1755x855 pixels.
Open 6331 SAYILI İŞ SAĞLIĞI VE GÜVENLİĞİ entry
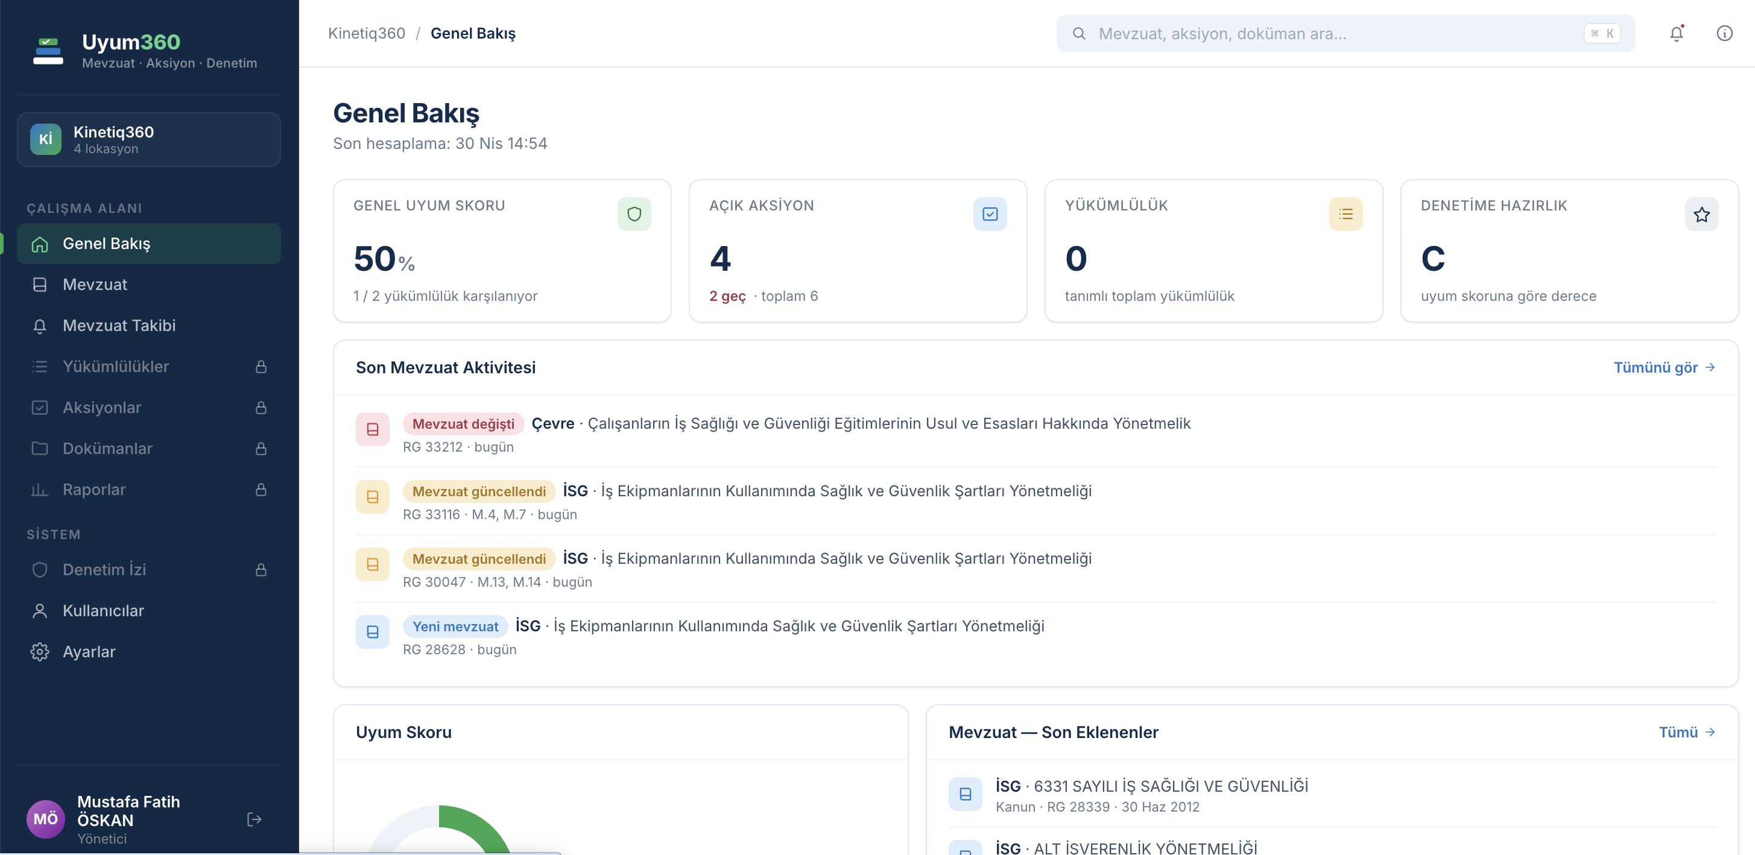[1171, 786]
